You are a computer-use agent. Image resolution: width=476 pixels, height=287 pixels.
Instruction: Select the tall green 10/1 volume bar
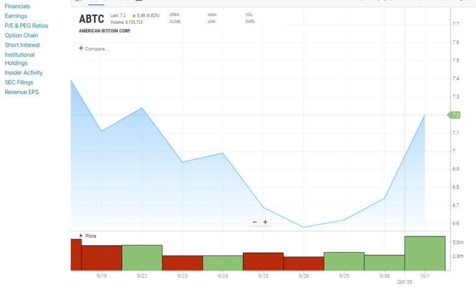(x=425, y=253)
